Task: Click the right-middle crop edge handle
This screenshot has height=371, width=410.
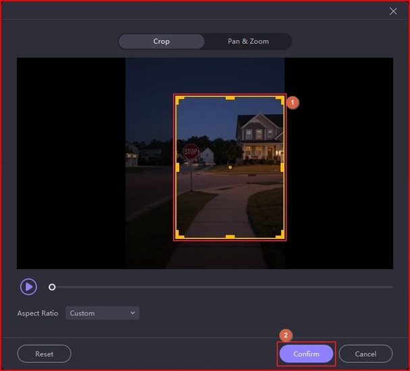Action: tap(282, 167)
